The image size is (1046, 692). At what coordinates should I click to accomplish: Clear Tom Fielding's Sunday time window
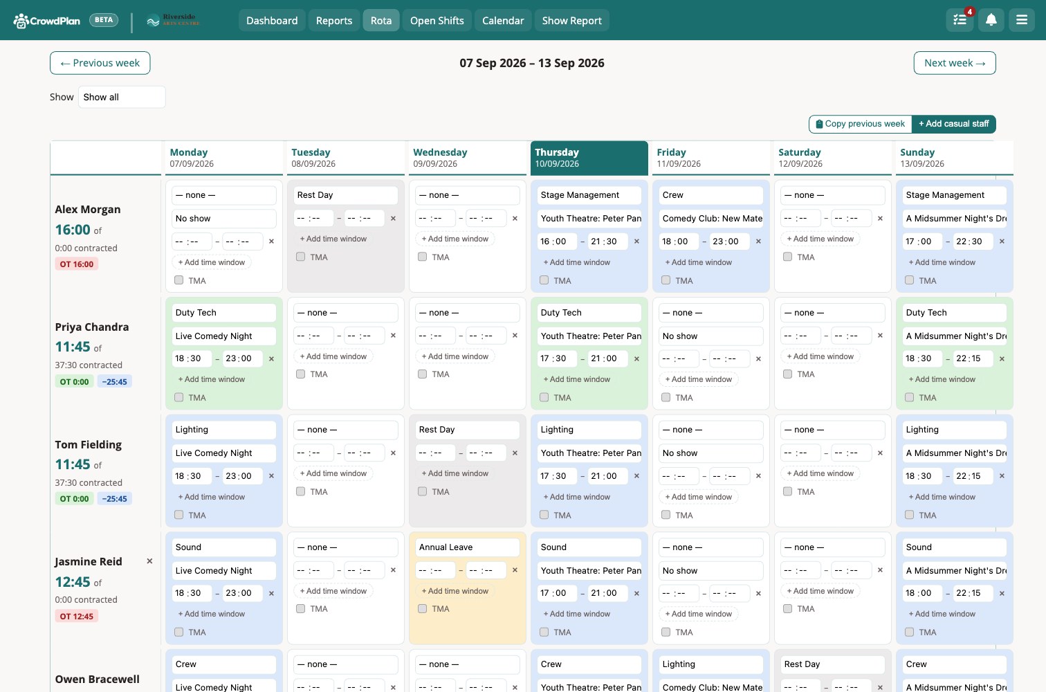1002,476
